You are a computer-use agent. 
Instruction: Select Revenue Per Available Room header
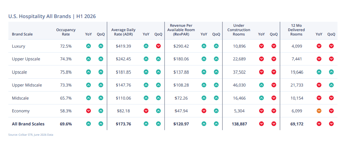tap(181, 30)
